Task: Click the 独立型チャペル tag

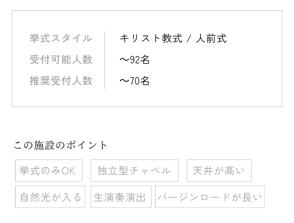Action: [x=134, y=170]
